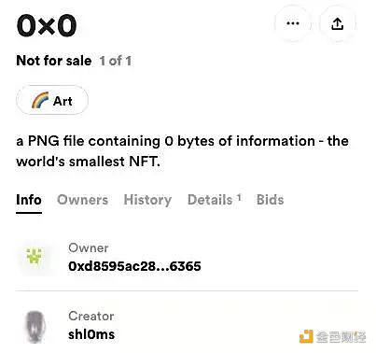376x353 pixels.
Task: Switch to the Bids tab
Action: (271, 200)
